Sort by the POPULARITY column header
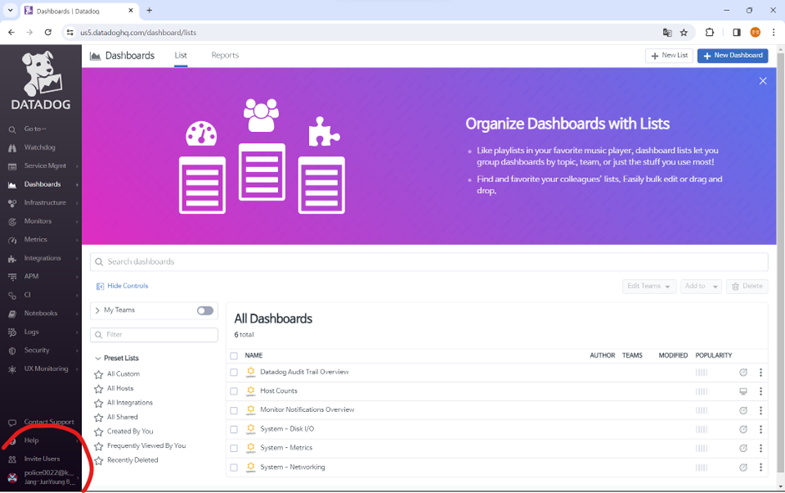785x493 pixels. pyautogui.click(x=713, y=356)
